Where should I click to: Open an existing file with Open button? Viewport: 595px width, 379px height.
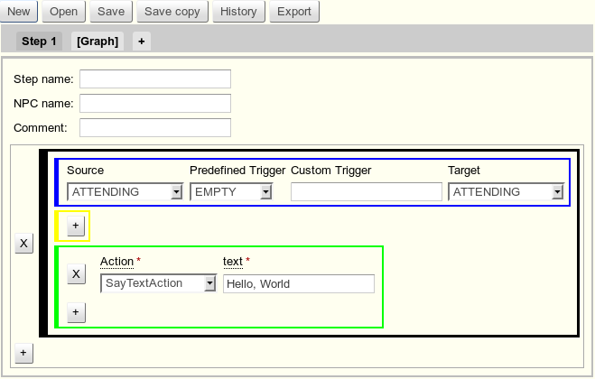[x=63, y=12]
